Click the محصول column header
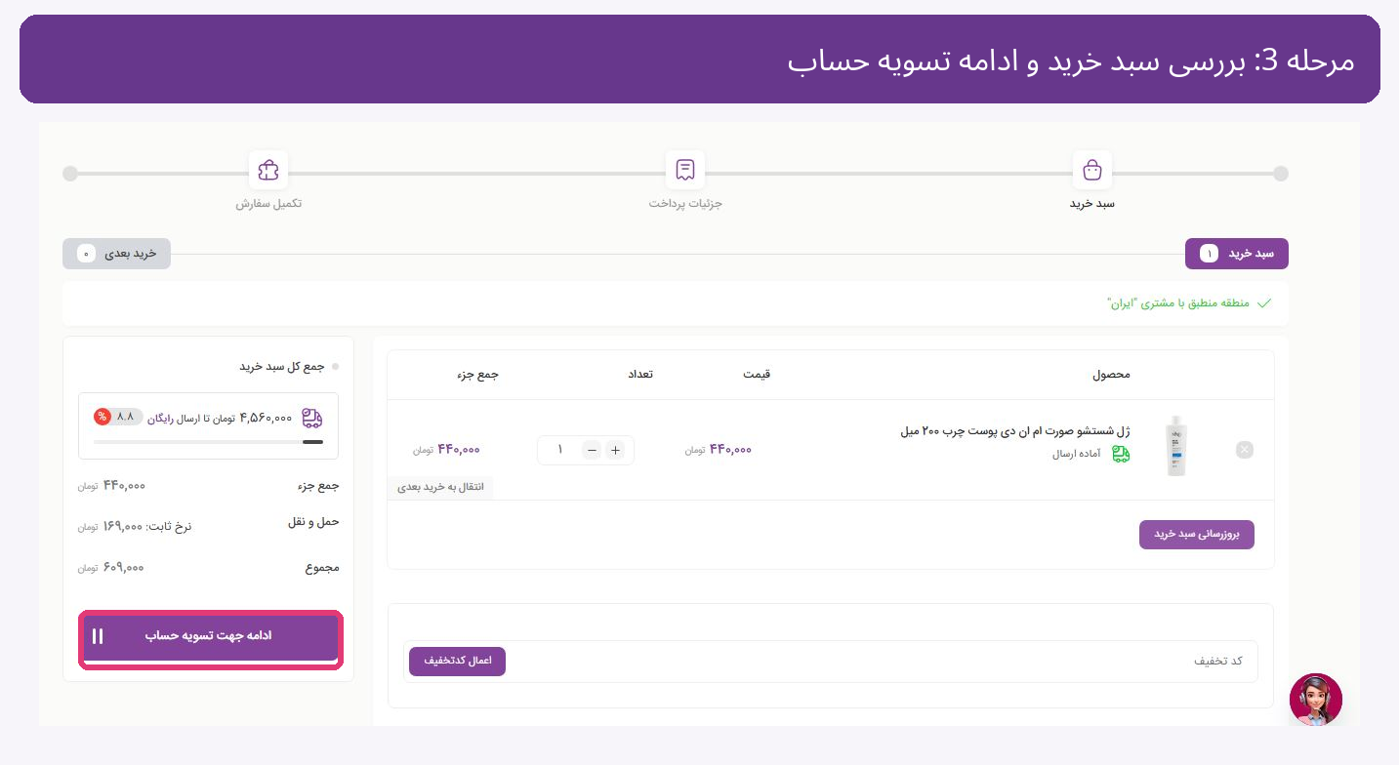1399x765 pixels. point(1111,375)
